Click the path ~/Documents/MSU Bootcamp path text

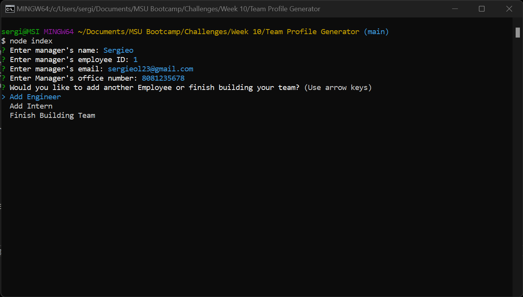click(x=128, y=31)
